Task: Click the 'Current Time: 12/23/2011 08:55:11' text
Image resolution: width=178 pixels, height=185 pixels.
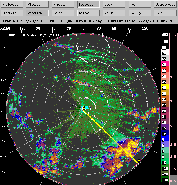Action: (141, 21)
